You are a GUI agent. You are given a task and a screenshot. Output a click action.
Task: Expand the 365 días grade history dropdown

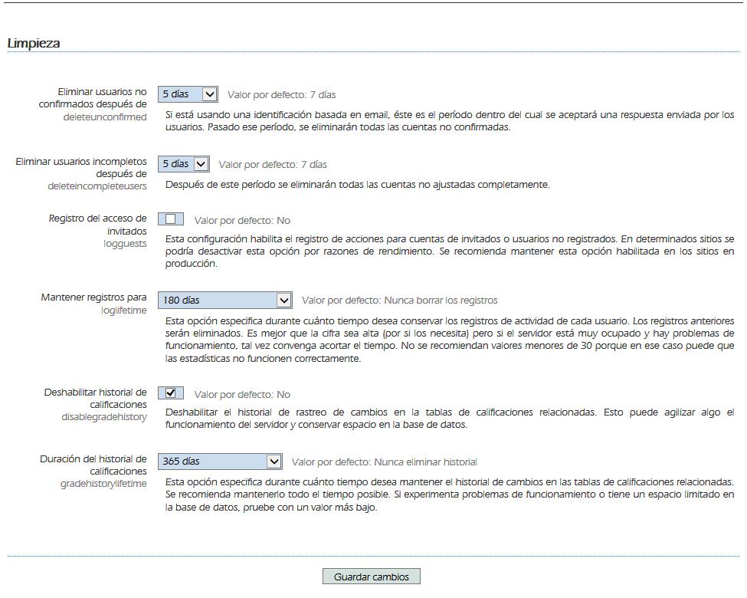(x=220, y=462)
